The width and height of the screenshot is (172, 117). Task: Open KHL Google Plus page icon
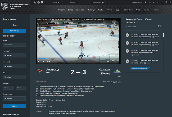coord(170,2)
